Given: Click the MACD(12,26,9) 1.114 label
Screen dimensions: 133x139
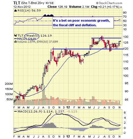Looking at the screenshot, I should coord(35,112).
